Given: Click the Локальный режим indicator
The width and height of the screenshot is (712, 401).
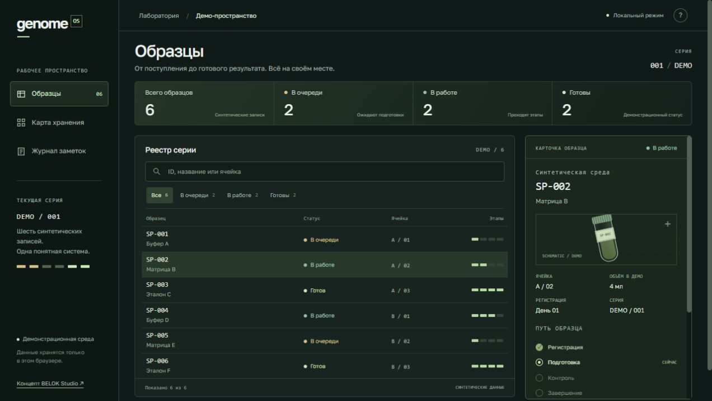Looking at the screenshot, I should (x=635, y=16).
